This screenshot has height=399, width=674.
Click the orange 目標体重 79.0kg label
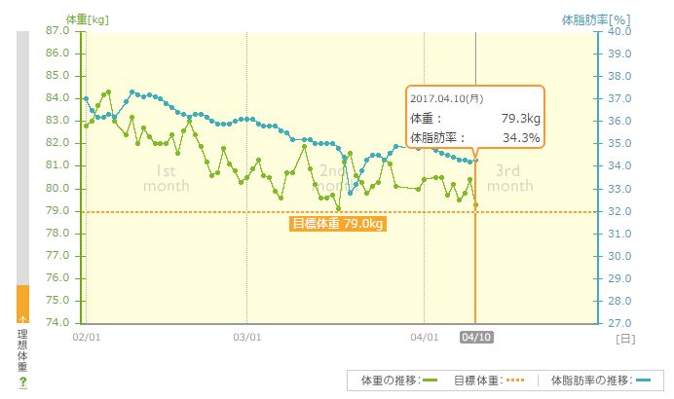click(x=339, y=224)
